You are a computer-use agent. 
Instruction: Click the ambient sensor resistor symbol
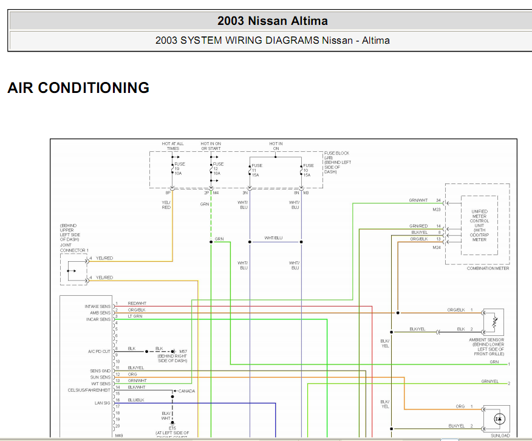click(x=494, y=323)
